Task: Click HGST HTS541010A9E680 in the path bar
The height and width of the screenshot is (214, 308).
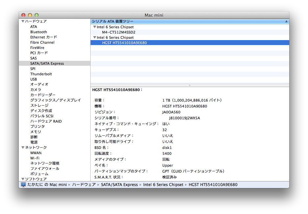Action: pyautogui.click(x=213, y=185)
